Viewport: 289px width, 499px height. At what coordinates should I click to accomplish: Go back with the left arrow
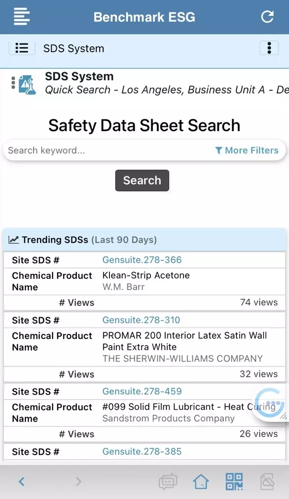coord(21,481)
